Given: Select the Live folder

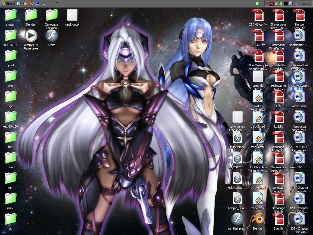Looking at the screenshot, I should [x=10, y=160].
